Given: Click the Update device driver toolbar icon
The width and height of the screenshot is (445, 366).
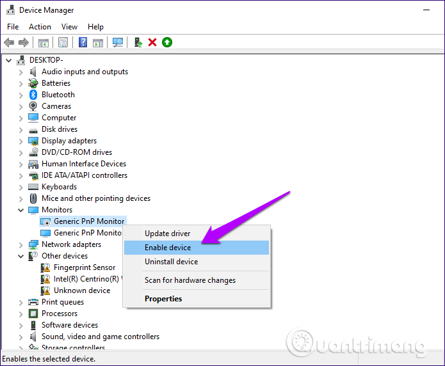Looking at the screenshot, I should tap(138, 43).
